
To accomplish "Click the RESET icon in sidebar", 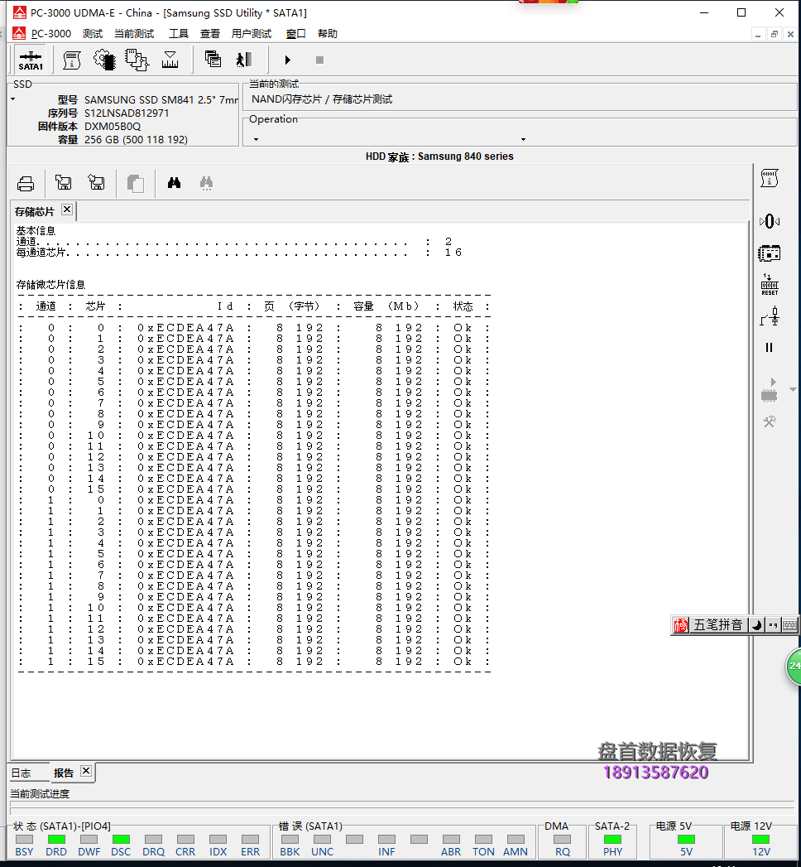I will tap(770, 285).
